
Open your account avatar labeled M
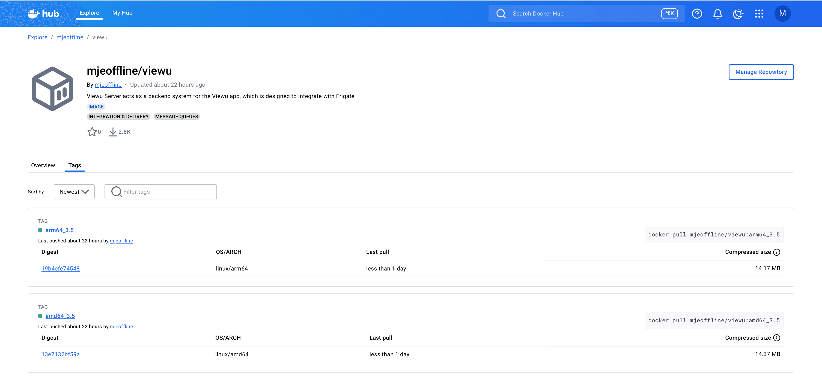click(x=782, y=13)
